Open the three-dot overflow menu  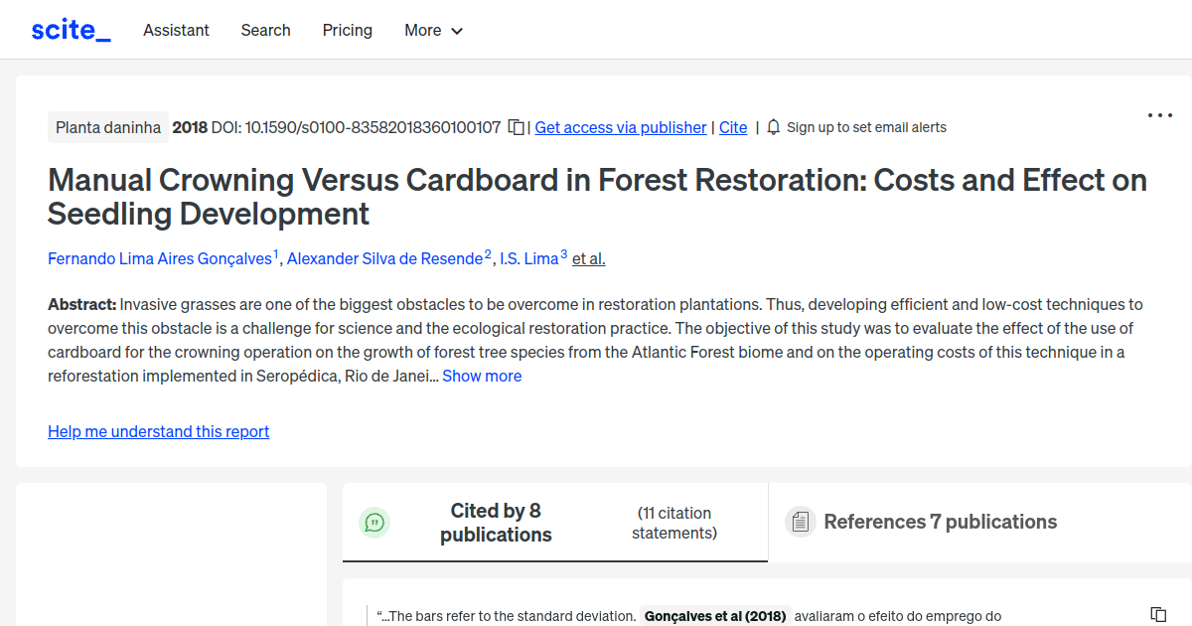coord(1159,115)
